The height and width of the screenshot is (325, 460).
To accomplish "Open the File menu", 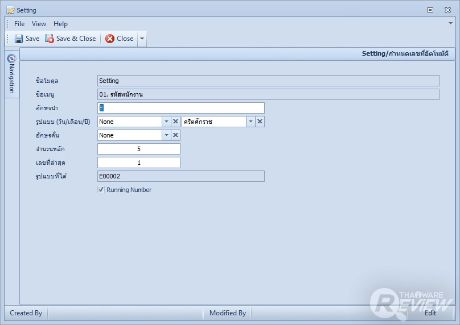I will pyautogui.click(x=19, y=24).
